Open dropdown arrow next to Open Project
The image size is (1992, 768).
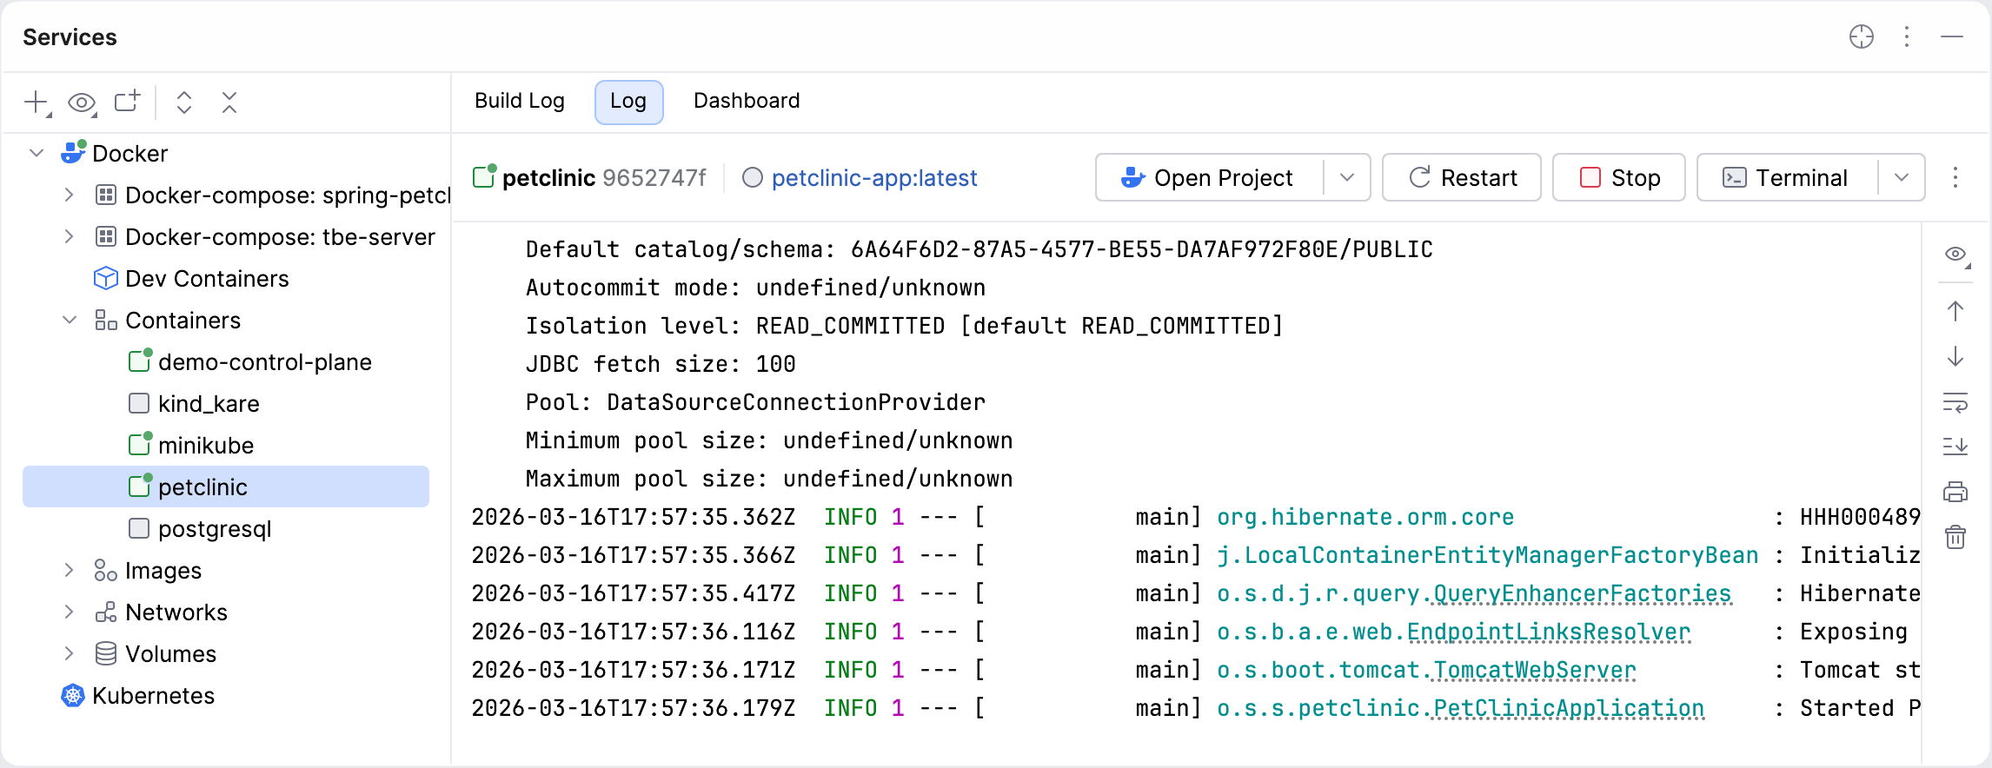tap(1347, 178)
